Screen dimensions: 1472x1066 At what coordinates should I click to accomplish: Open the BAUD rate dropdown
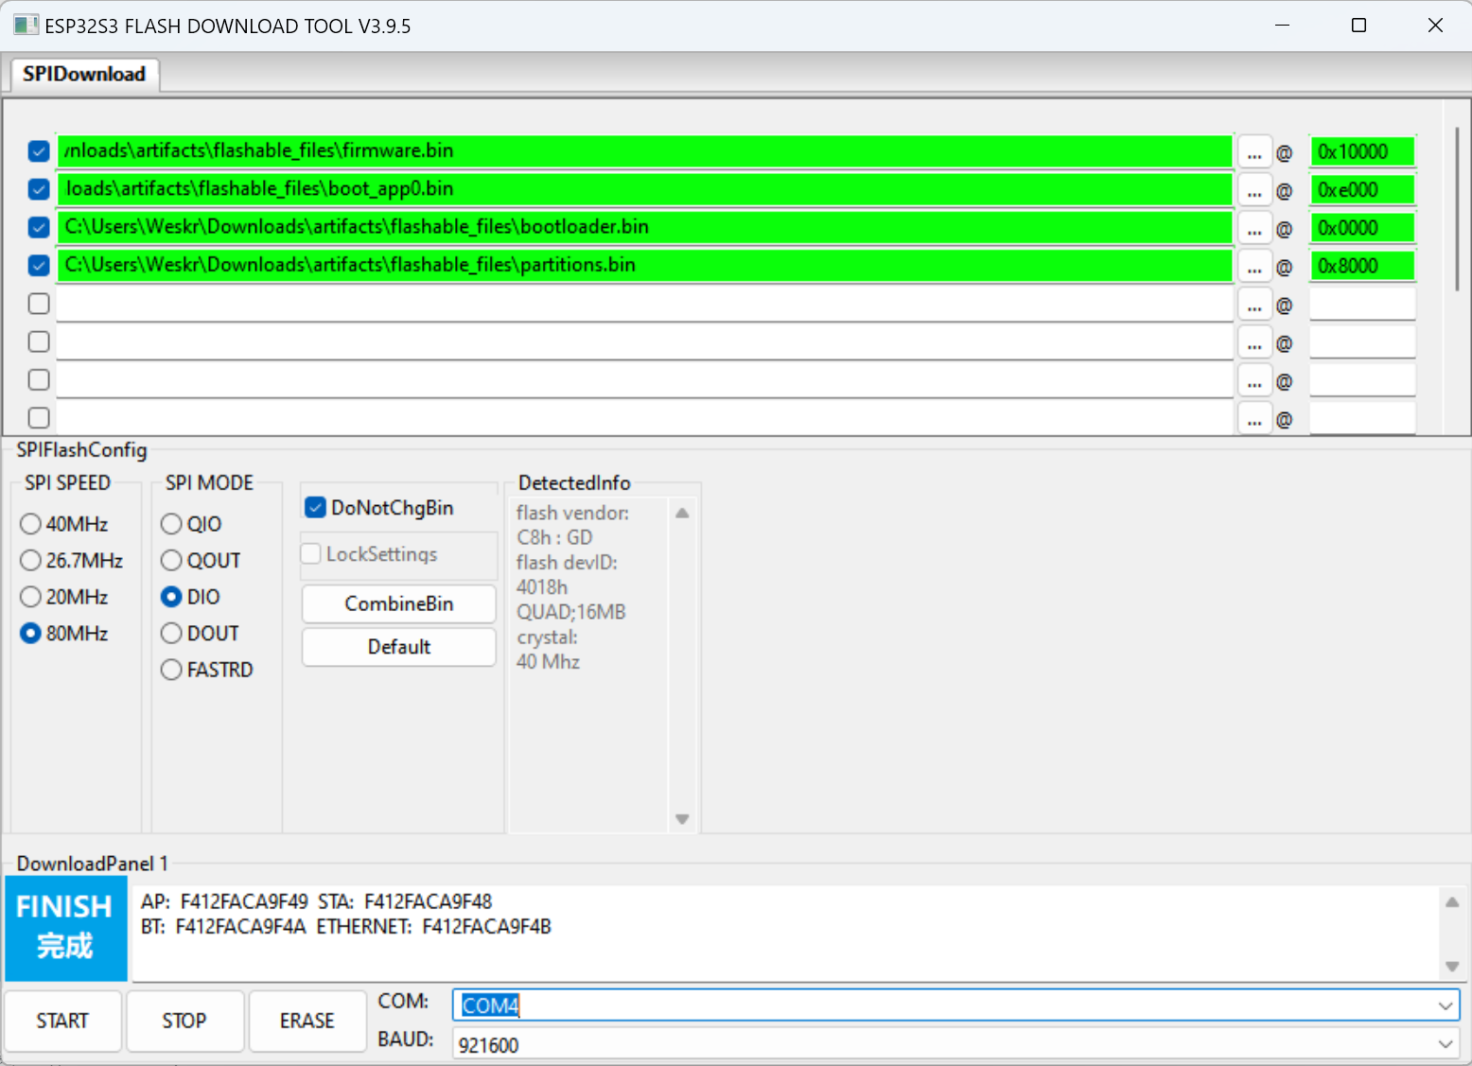(1446, 1044)
